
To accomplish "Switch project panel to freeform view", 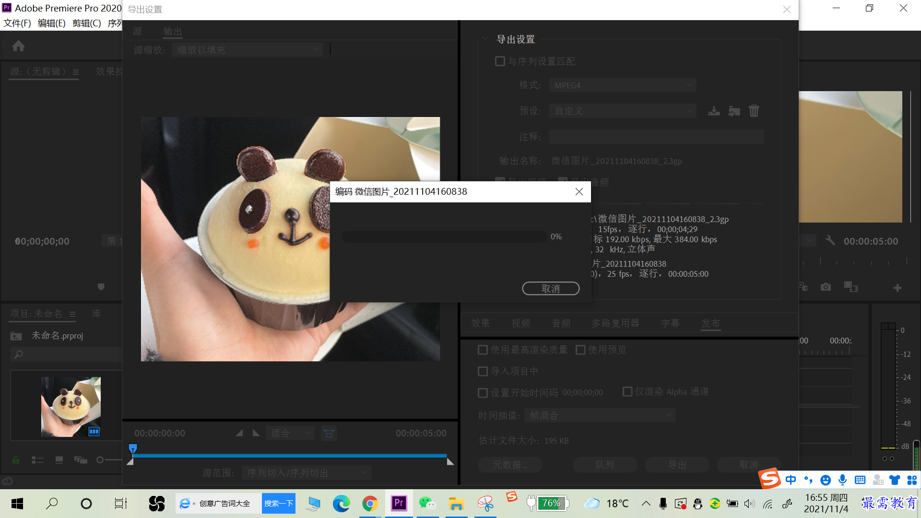I will click(x=81, y=460).
